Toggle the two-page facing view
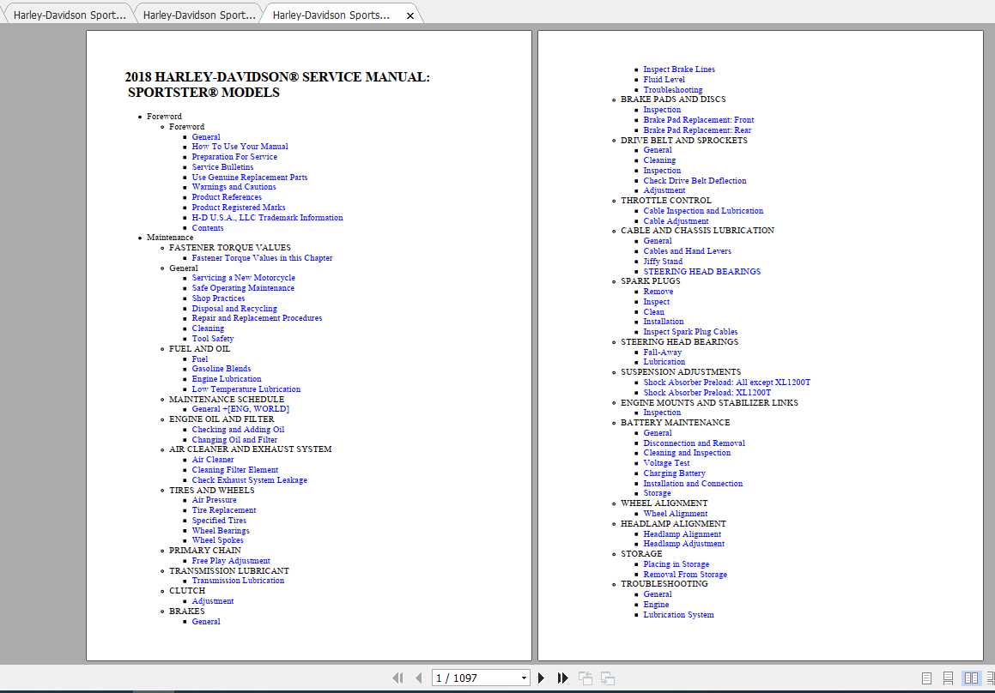This screenshot has width=995, height=693. pyautogui.click(x=971, y=678)
